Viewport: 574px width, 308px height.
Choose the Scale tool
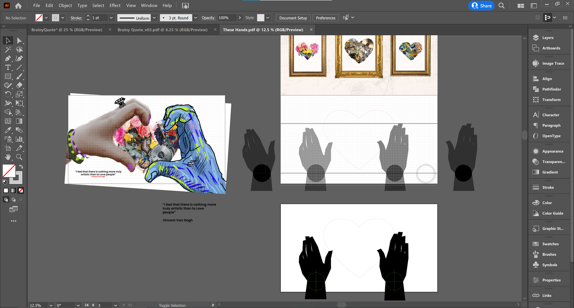(19, 94)
